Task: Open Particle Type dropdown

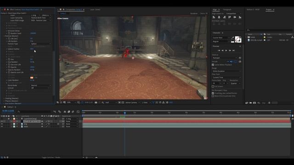Action: click(41, 44)
